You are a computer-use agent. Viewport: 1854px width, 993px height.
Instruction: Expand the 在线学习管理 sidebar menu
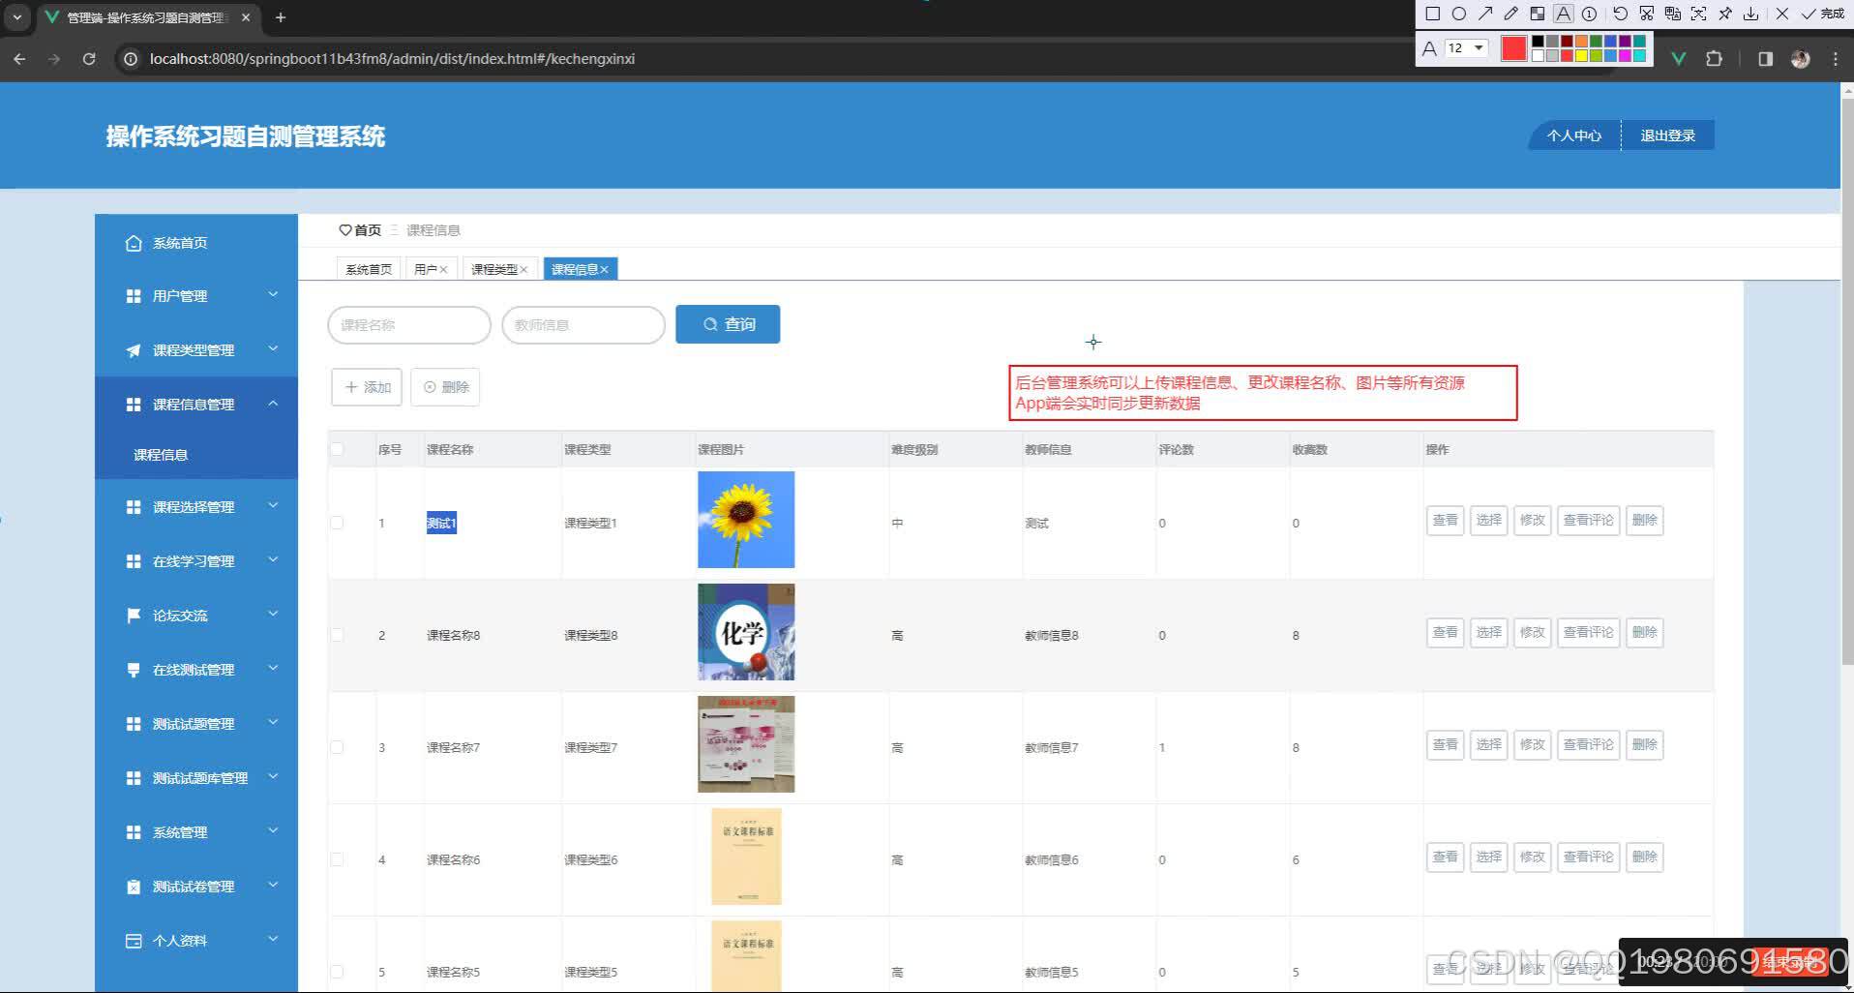[x=196, y=561]
